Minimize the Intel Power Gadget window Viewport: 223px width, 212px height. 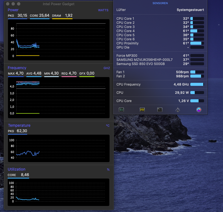(13, 4)
